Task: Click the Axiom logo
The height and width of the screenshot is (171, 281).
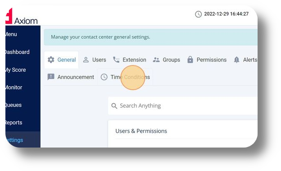Action: coord(22,17)
